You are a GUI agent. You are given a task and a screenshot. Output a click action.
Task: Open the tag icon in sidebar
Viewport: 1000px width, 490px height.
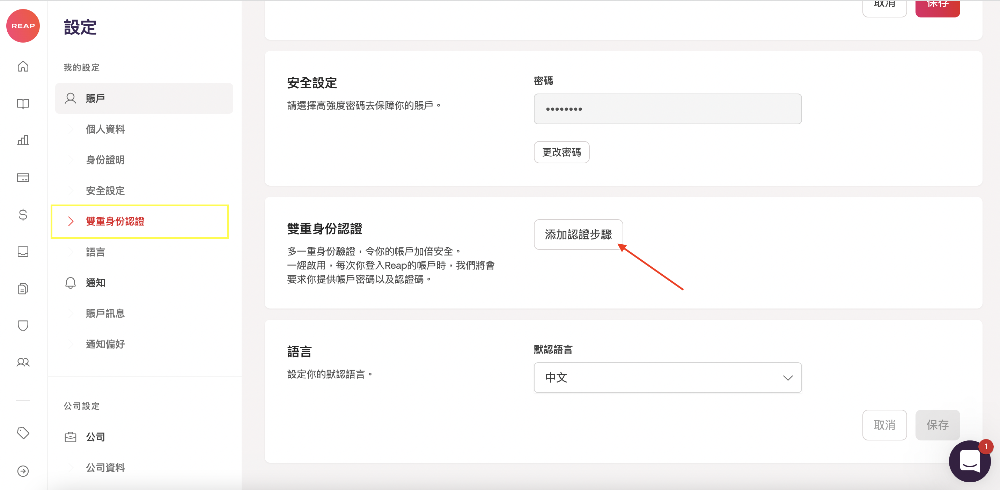tap(23, 432)
